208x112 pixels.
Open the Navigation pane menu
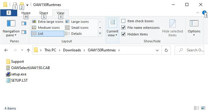coord(11,28)
